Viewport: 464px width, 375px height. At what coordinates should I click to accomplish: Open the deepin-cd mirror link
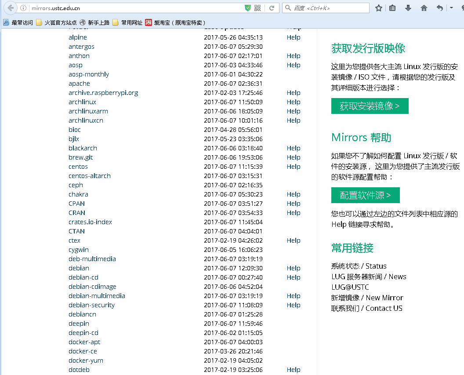pyautogui.click(x=83, y=333)
